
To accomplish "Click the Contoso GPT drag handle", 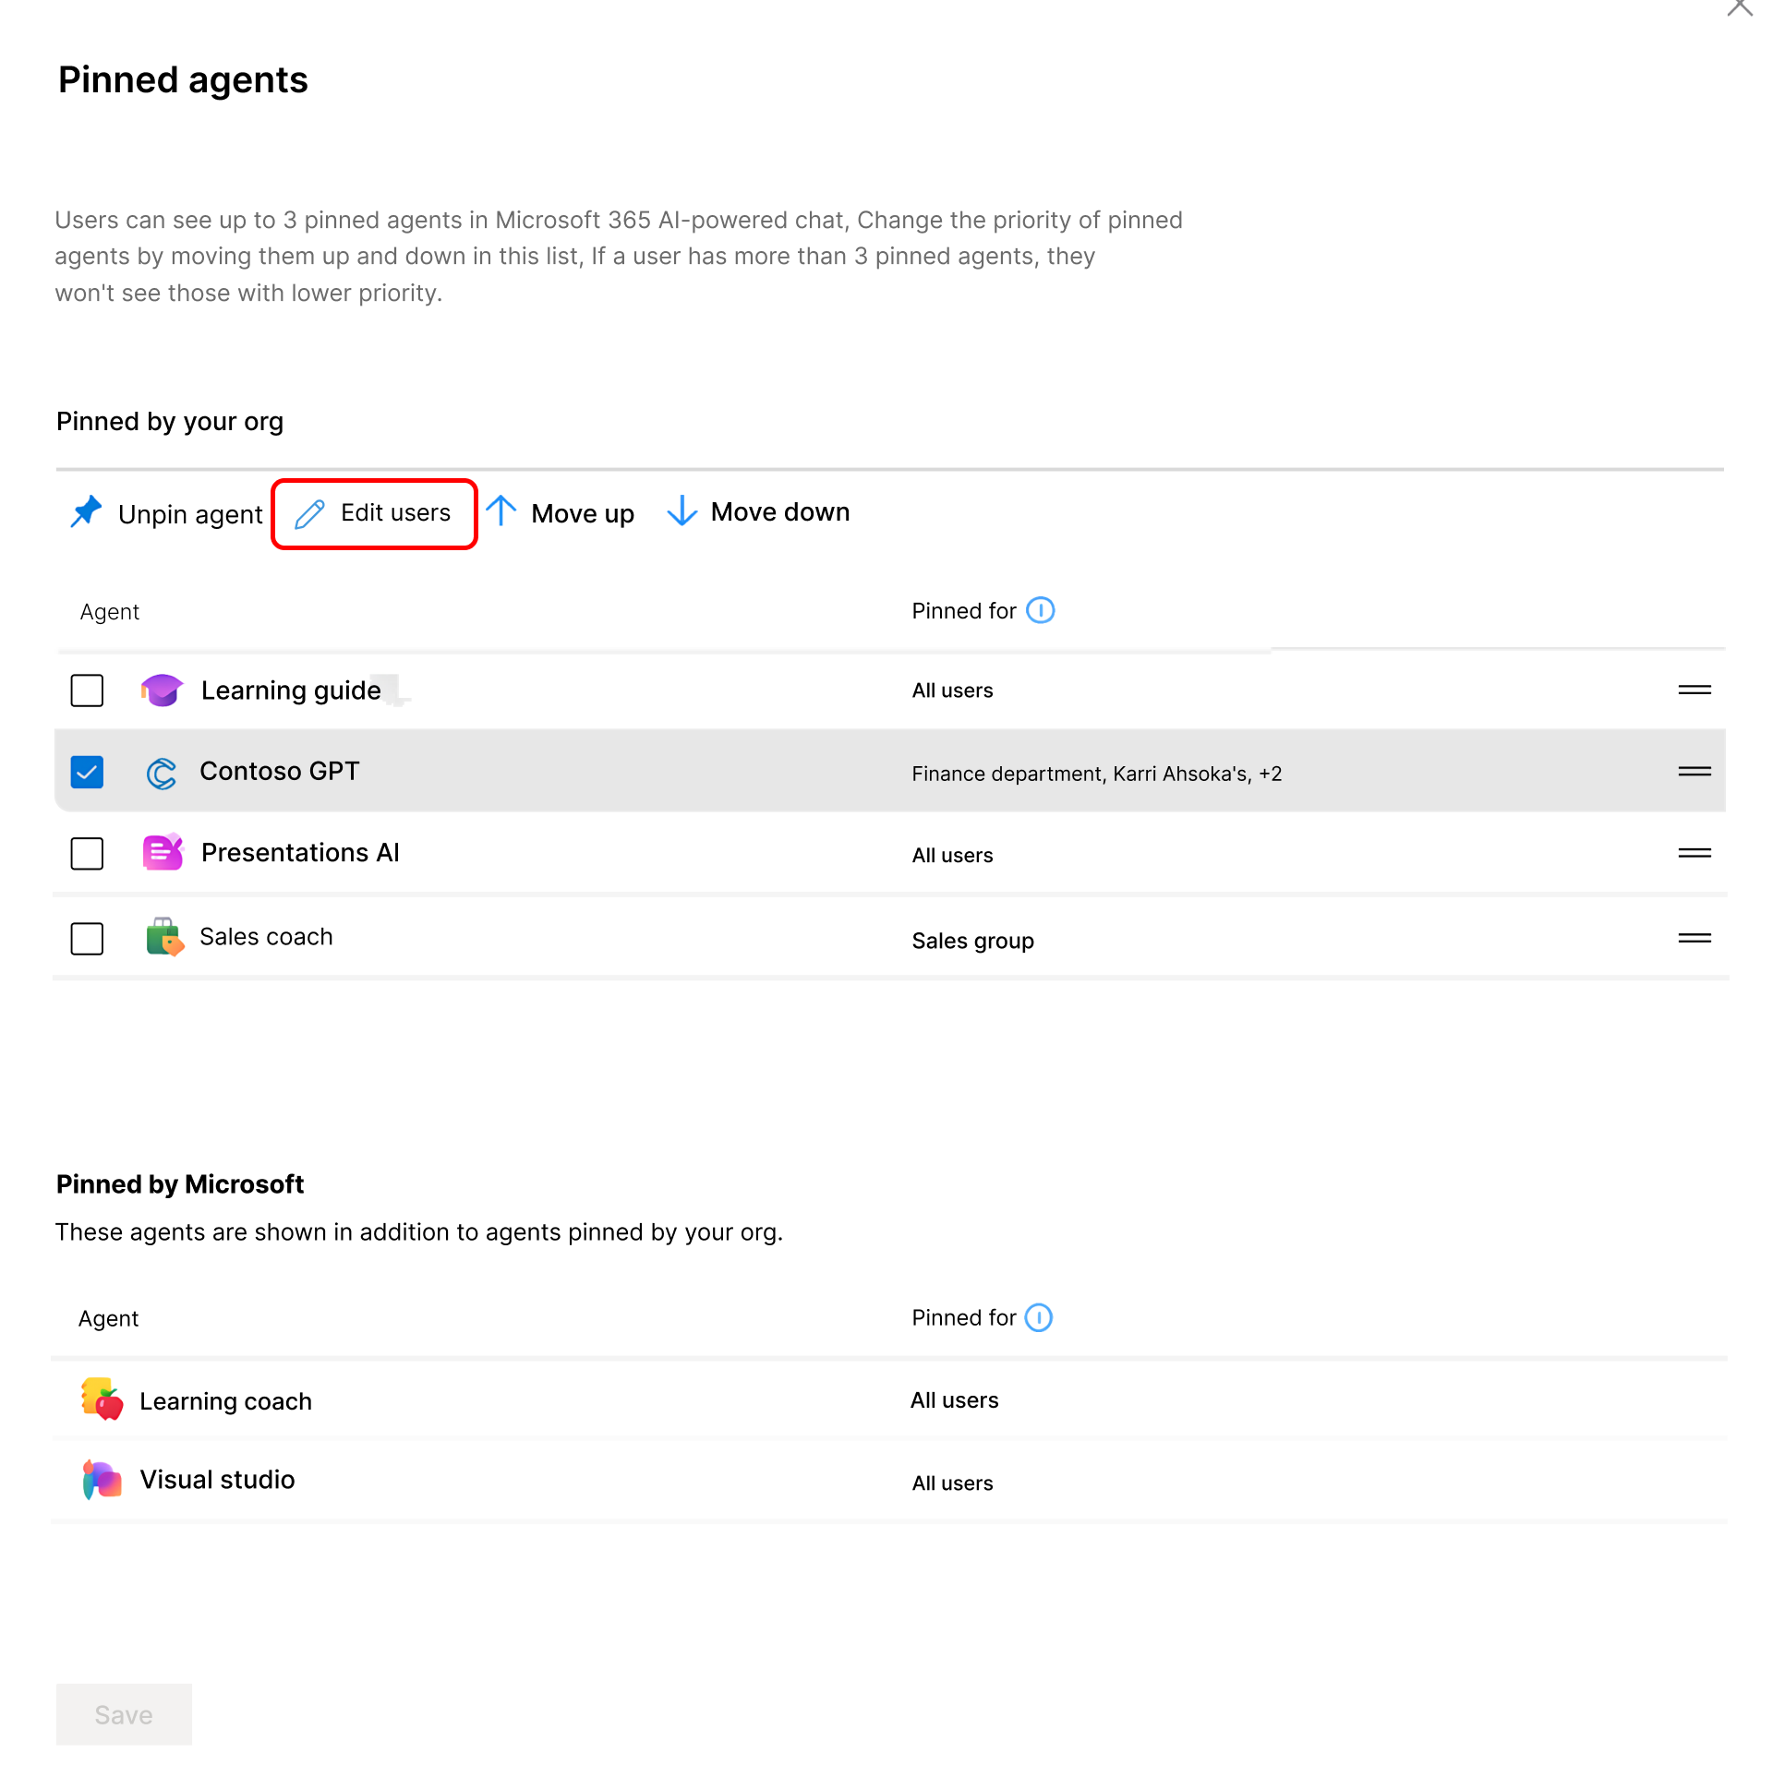I will (x=1695, y=771).
